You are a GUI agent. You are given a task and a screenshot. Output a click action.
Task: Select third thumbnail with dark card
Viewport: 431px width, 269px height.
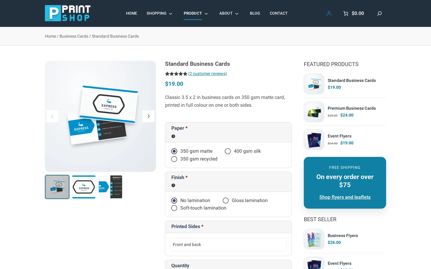pos(110,187)
